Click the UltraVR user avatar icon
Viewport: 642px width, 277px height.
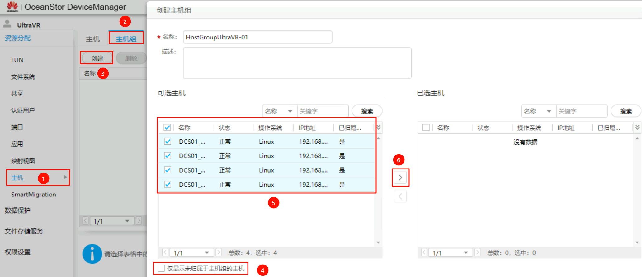click(7, 24)
